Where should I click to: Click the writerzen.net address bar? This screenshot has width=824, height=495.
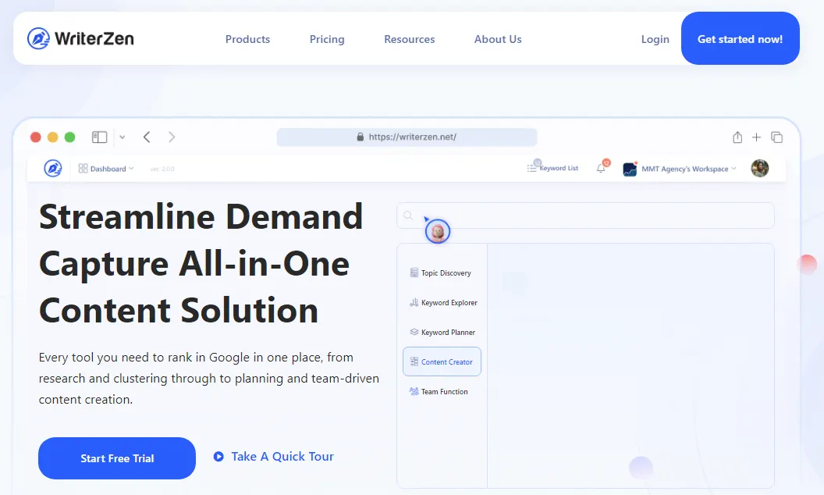(407, 137)
